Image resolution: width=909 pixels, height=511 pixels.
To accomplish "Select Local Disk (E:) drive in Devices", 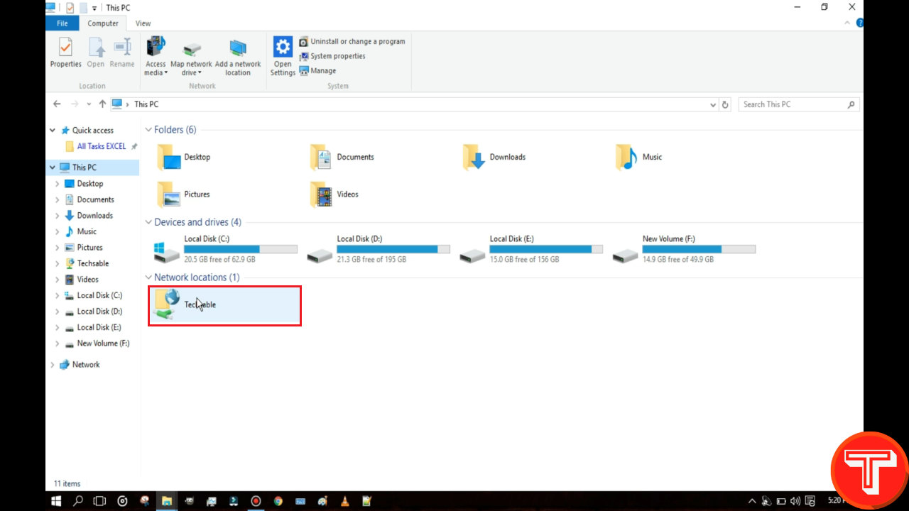I will click(531, 250).
